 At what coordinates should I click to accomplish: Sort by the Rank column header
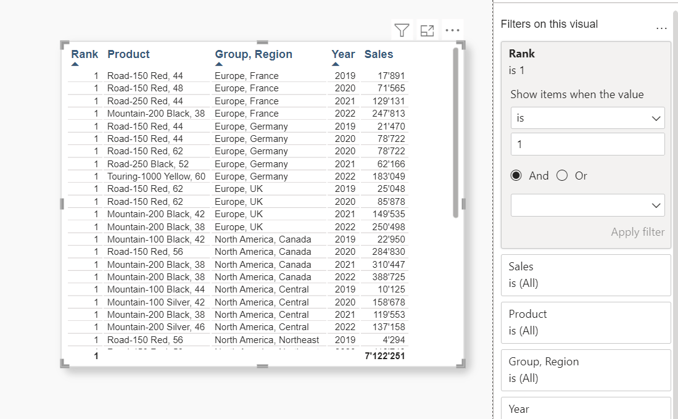[85, 54]
